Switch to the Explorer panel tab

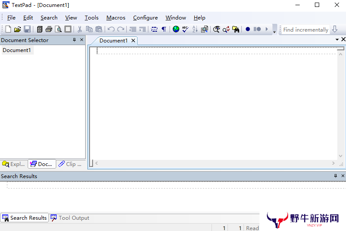[x=14, y=164]
